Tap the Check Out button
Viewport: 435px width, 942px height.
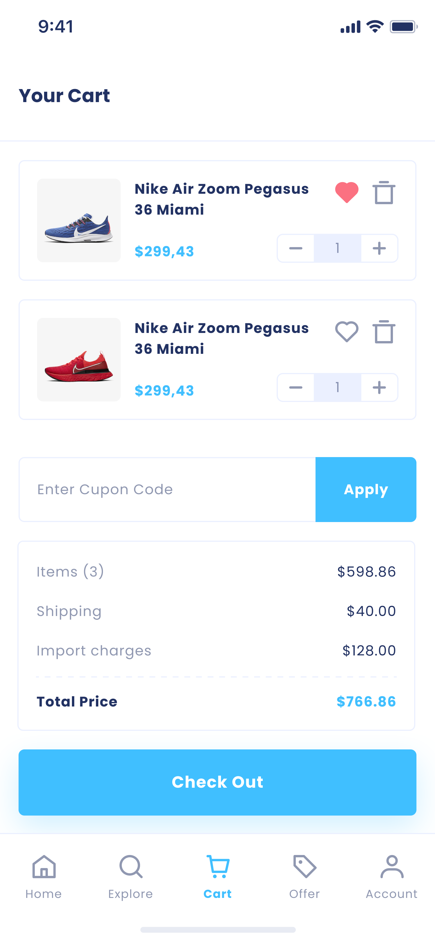[217, 782]
